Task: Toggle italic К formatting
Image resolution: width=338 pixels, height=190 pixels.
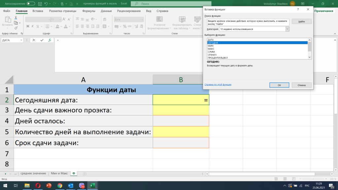Action: point(33,26)
